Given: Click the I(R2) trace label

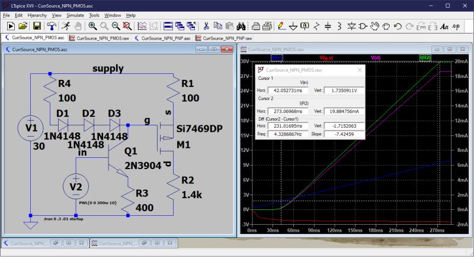Looking at the screenshot, I should pyautogui.click(x=425, y=58).
